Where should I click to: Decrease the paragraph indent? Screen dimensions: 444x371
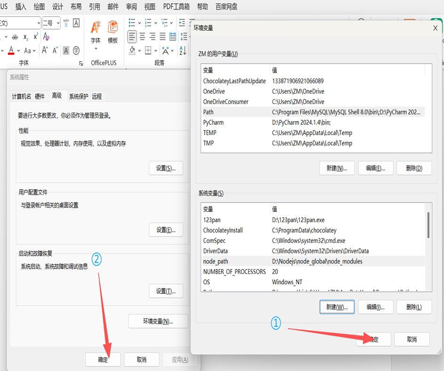pos(182,23)
